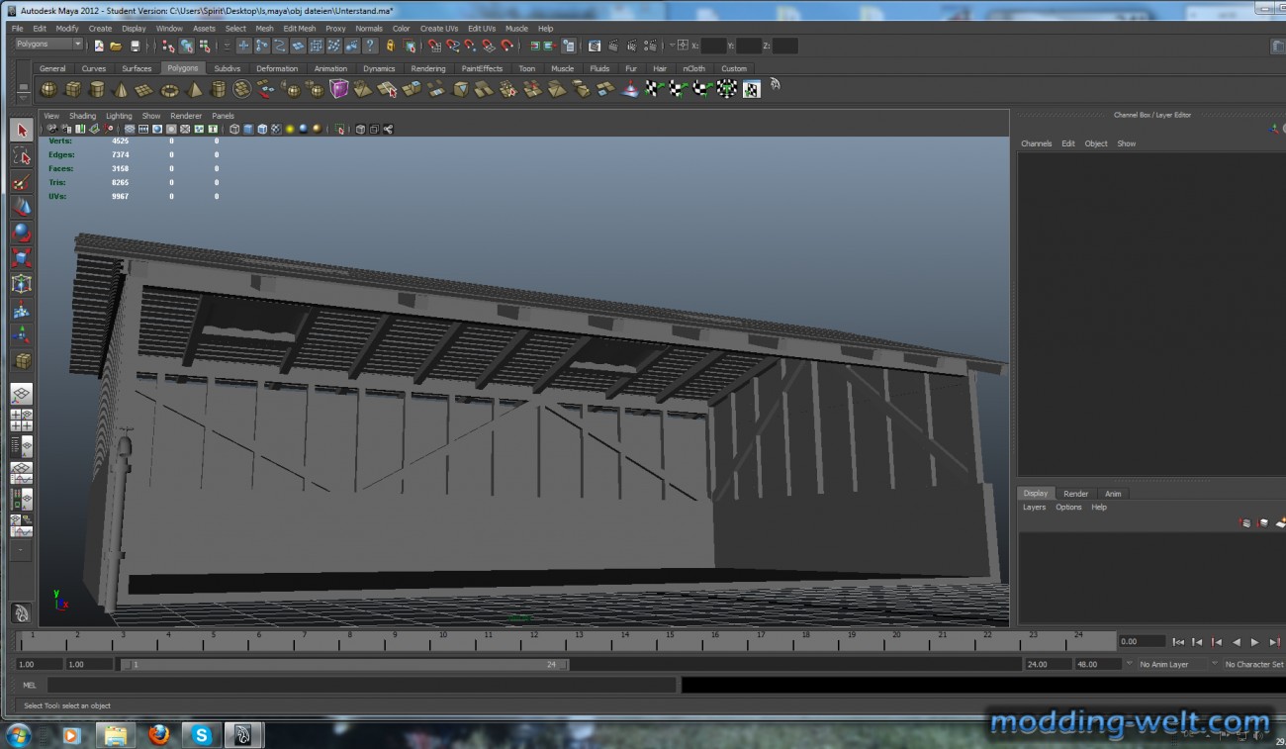Click the Show Manipulator tool

click(x=22, y=336)
